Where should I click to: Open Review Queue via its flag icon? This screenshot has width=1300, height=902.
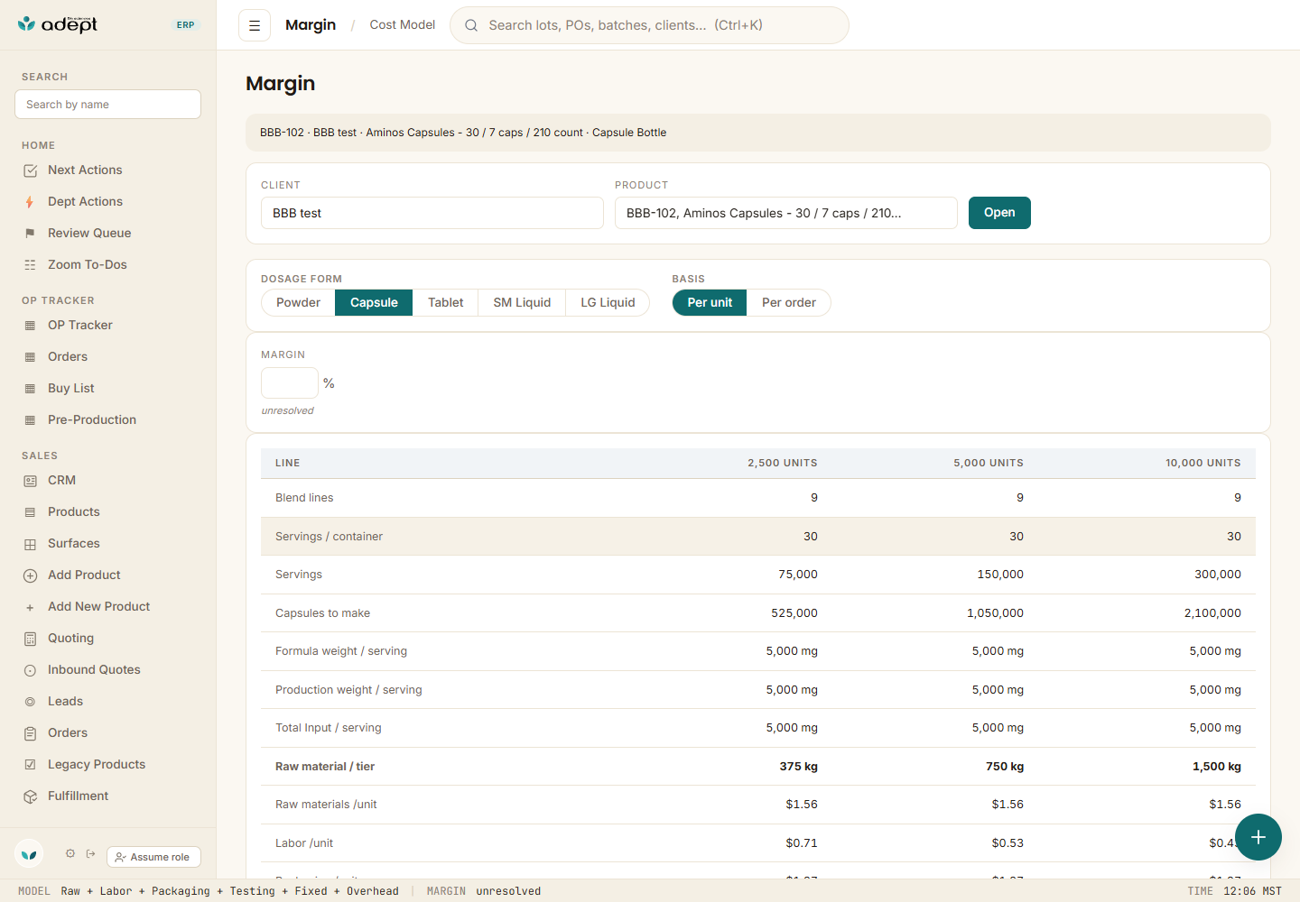pos(30,234)
